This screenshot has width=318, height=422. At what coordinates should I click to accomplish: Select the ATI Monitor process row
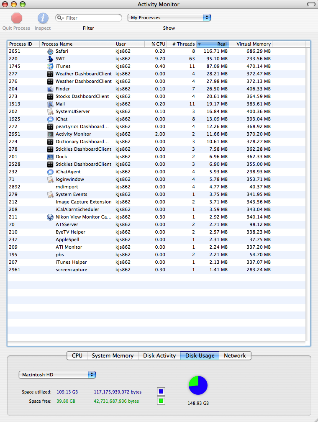[x=156, y=247]
